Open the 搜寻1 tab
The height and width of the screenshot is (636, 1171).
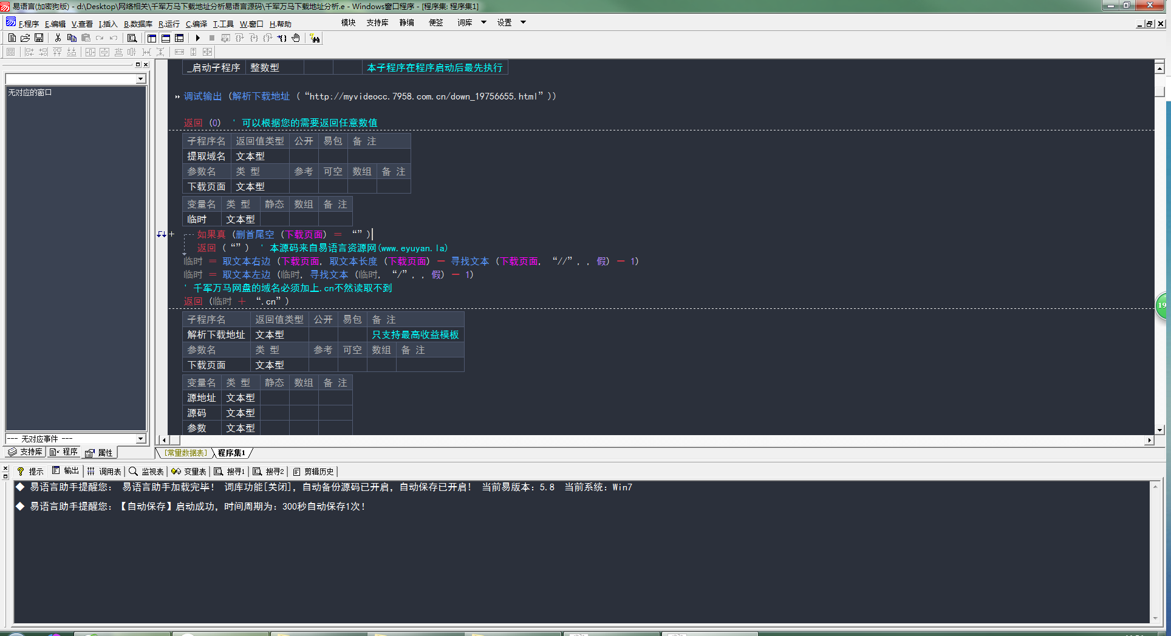tap(229, 472)
